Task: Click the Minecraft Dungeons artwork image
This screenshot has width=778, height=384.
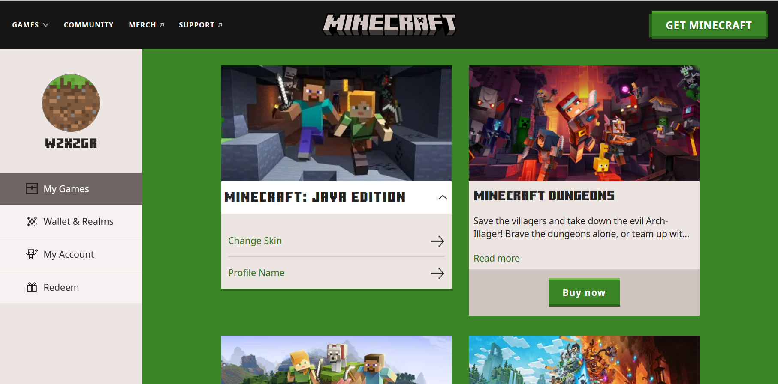Action: click(584, 123)
